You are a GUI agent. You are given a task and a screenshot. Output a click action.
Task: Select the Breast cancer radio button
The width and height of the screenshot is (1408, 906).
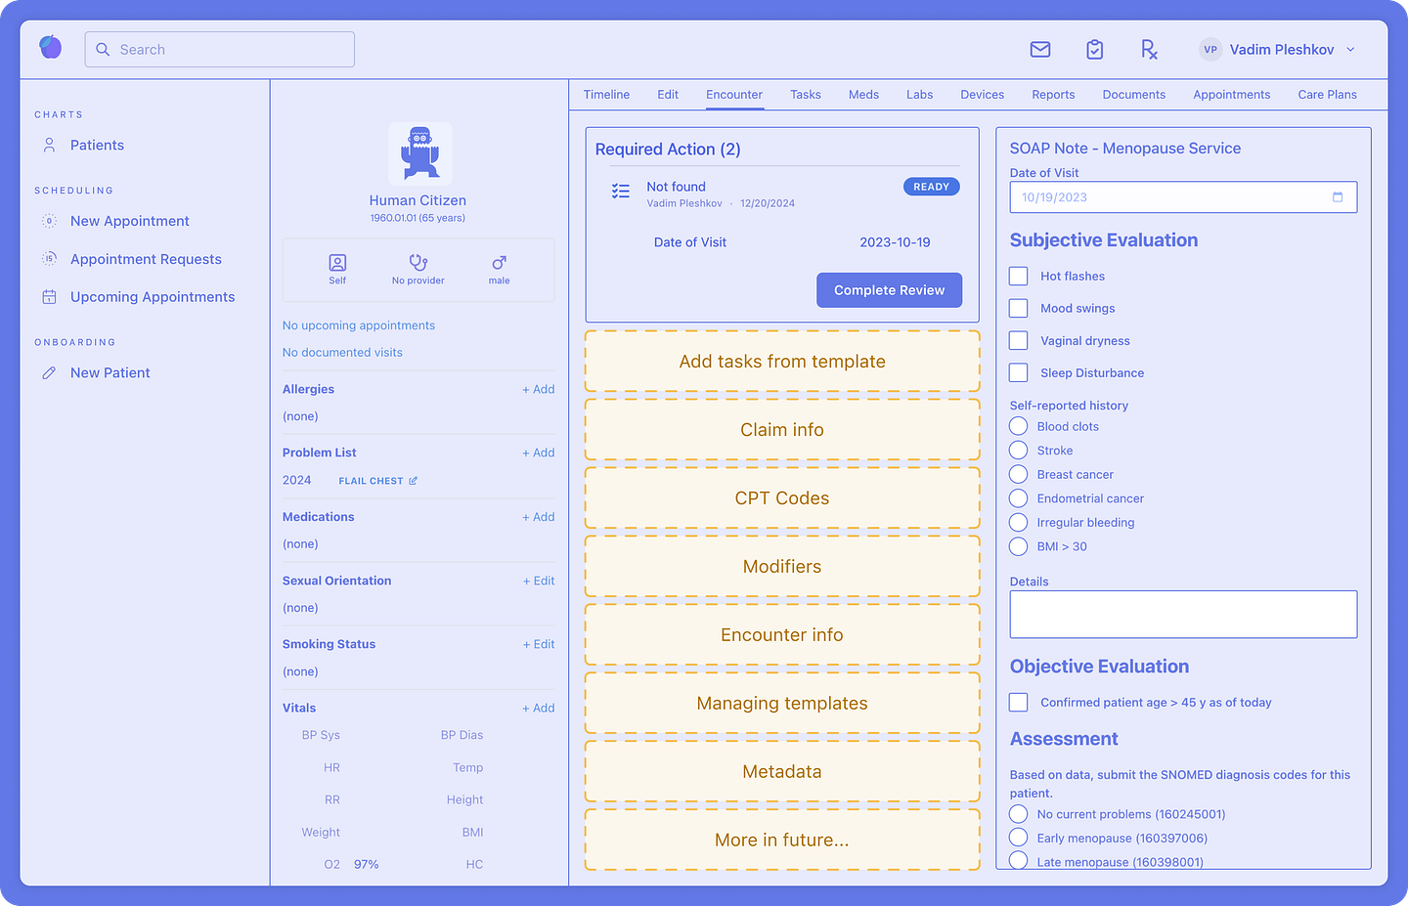point(1019,474)
